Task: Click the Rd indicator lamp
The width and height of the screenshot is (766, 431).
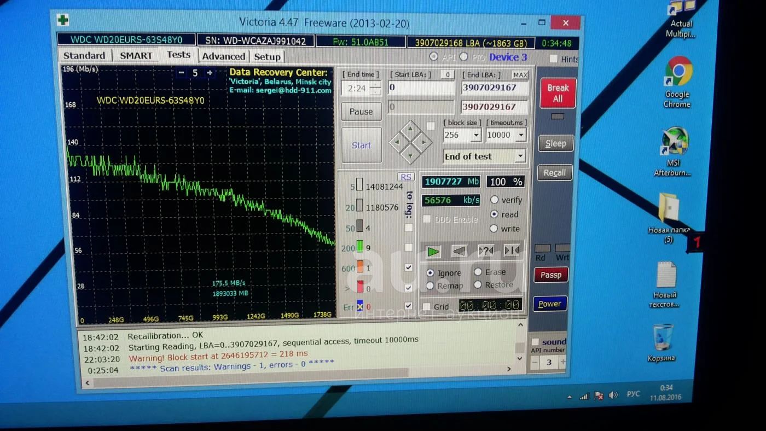Action: click(x=542, y=248)
